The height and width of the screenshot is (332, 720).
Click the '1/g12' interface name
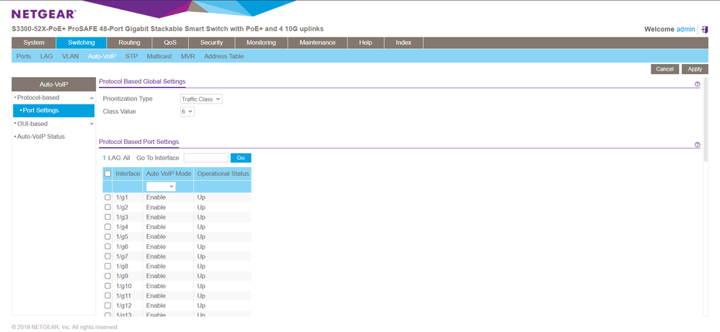(x=124, y=305)
